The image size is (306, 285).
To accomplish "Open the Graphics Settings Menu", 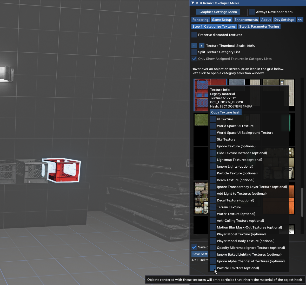I will tap(218, 11).
